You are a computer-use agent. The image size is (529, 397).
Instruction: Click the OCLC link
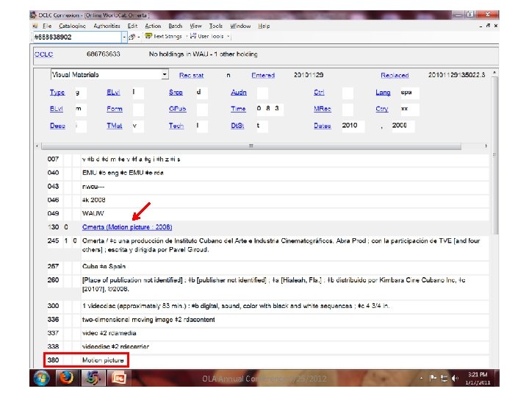tap(44, 54)
